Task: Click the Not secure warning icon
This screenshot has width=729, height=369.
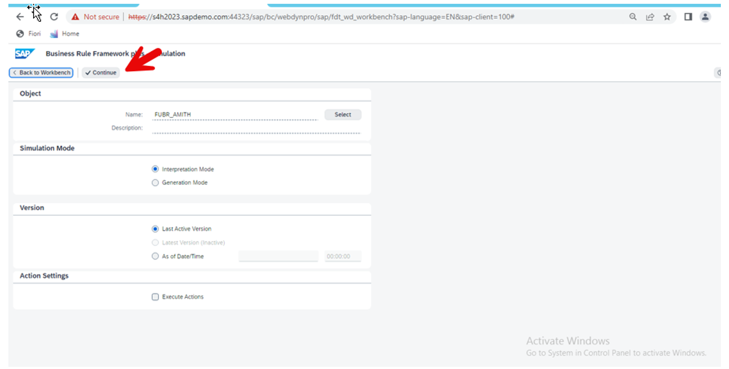Action: pos(75,17)
